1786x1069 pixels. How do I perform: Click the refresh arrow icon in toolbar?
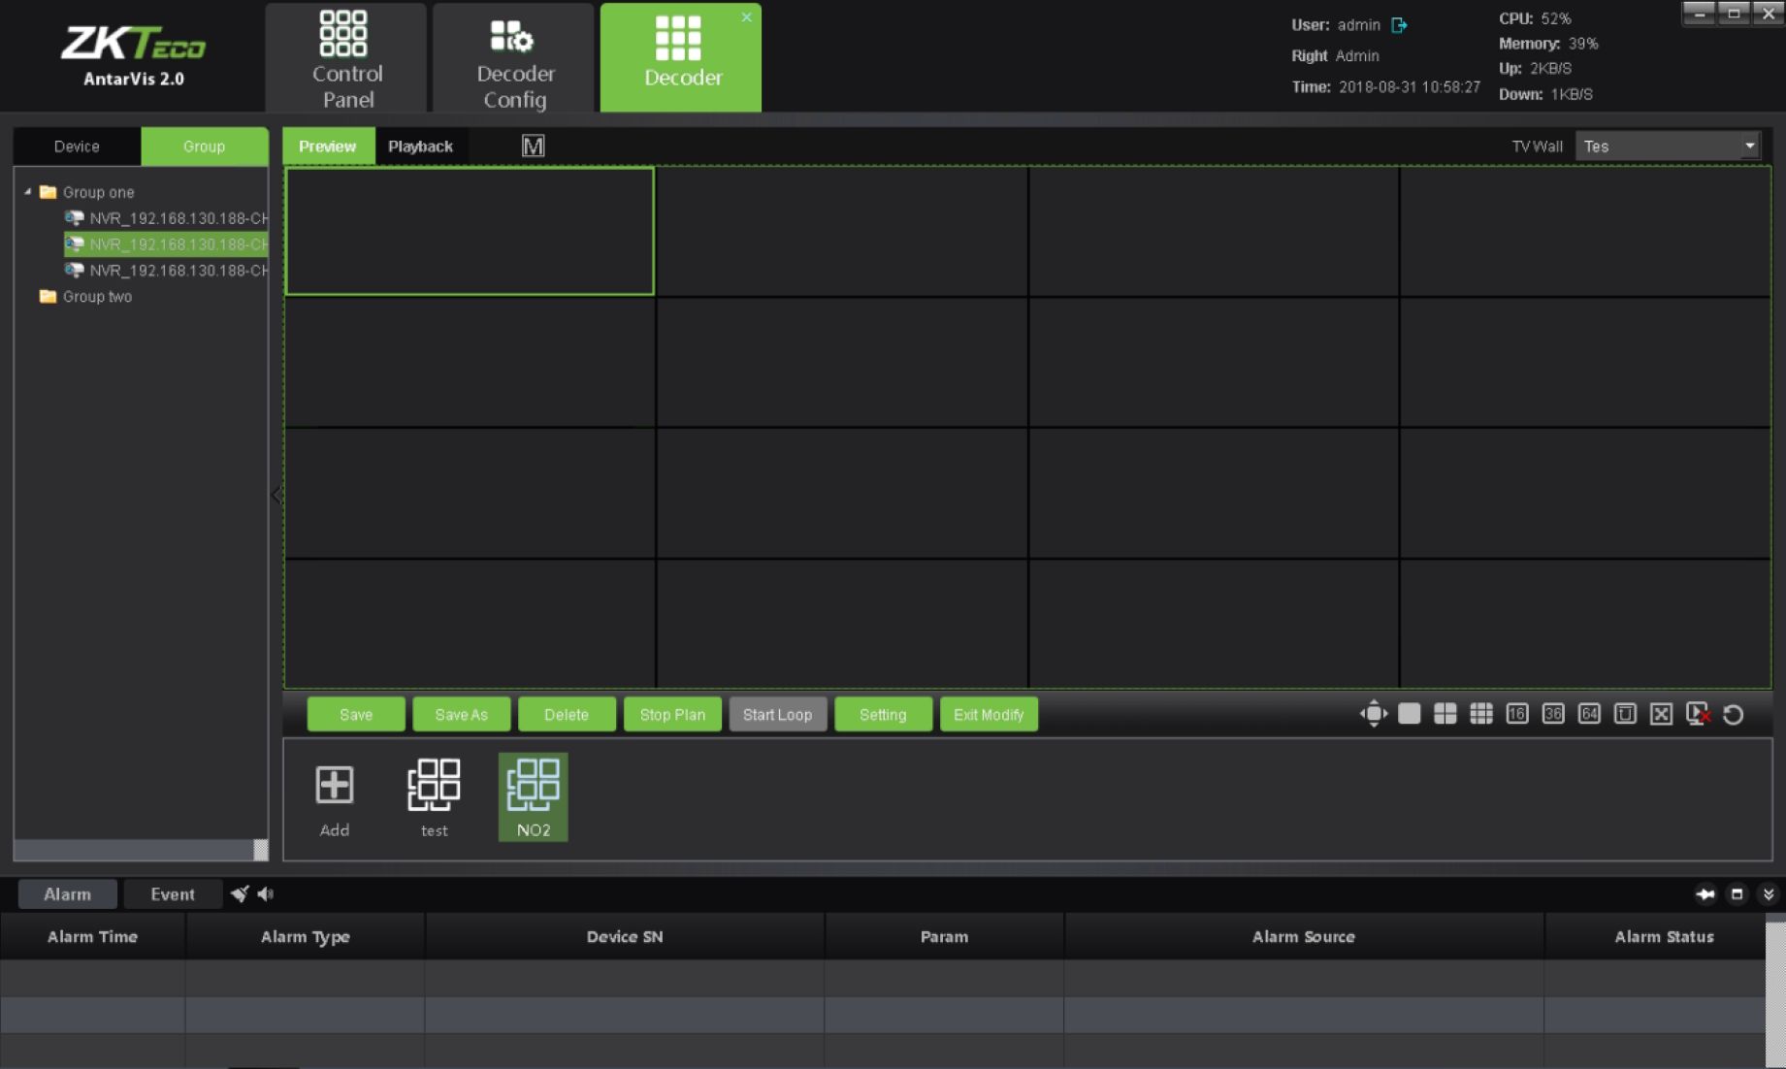coord(1733,715)
